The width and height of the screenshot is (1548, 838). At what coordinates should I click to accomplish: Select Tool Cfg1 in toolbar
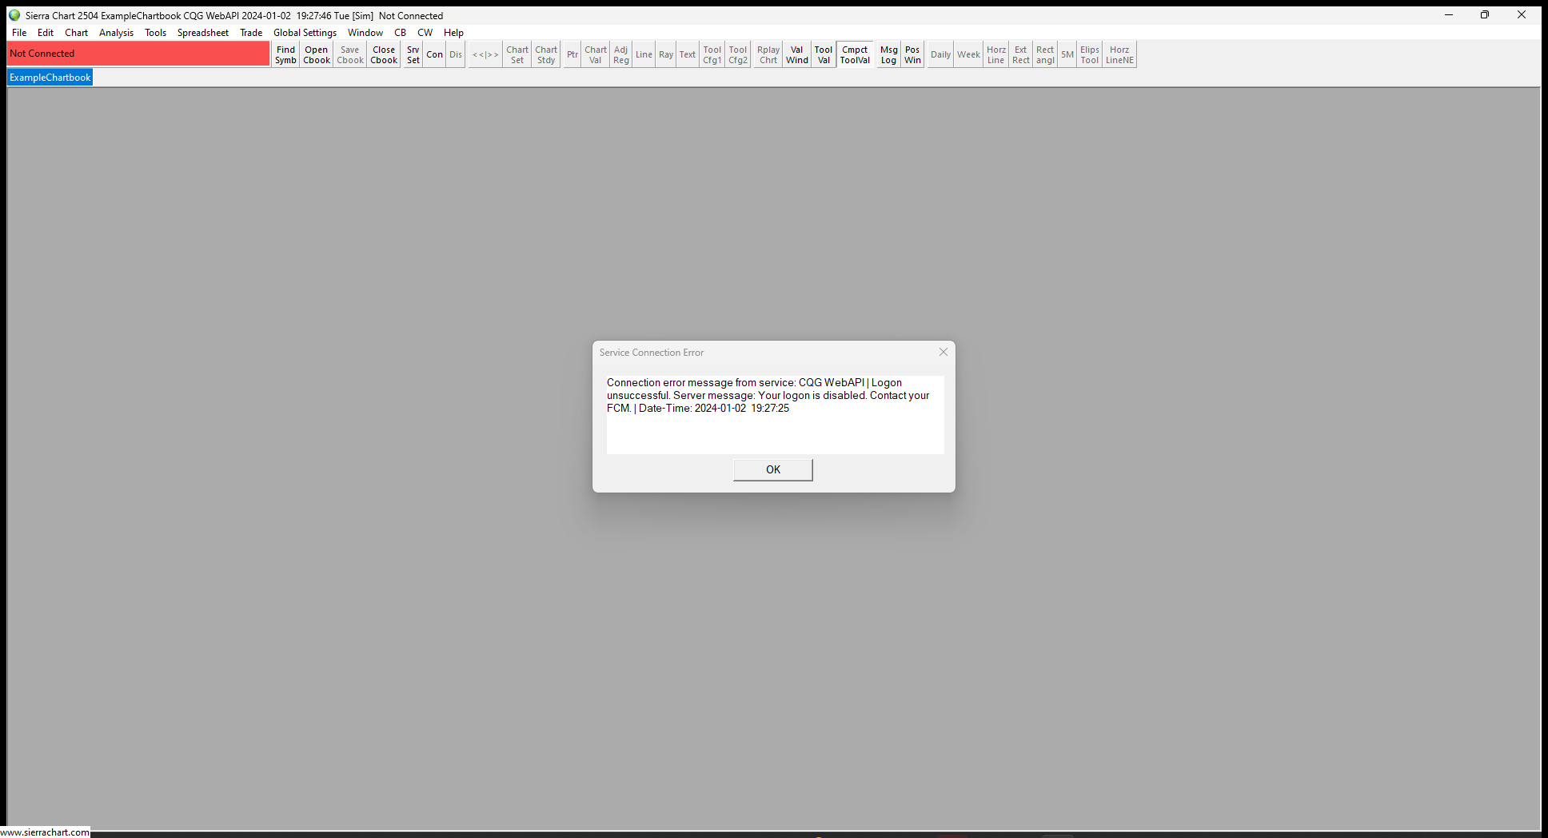pos(712,54)
